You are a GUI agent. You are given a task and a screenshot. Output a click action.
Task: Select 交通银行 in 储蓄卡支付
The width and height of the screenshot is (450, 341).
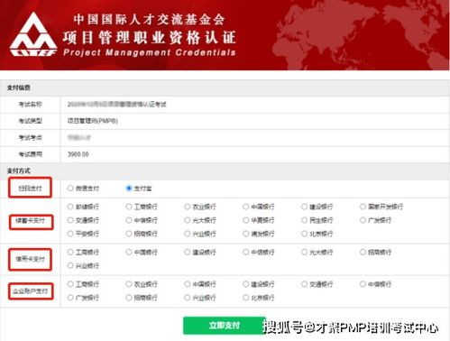pos(70,220)
